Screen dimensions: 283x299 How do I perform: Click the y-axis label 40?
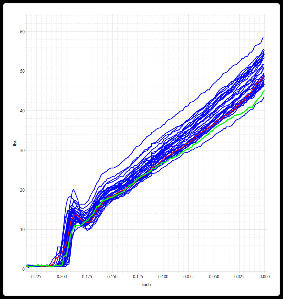[x=22, y=111]
